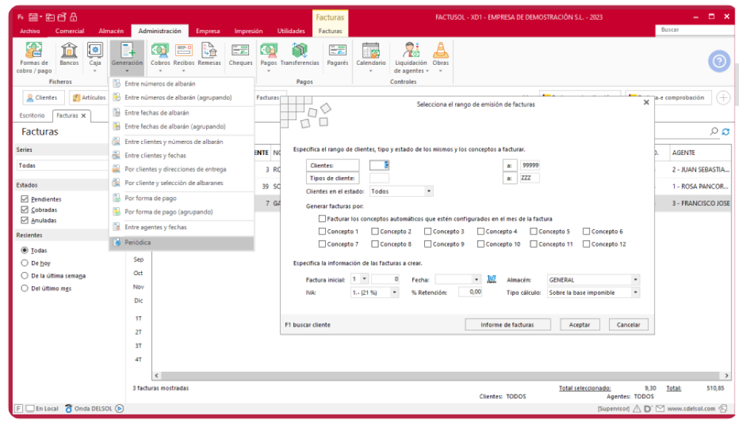
Task: Toggle the Pendientes checkbox
Action: pyautogui.click(x=24, y=199)
